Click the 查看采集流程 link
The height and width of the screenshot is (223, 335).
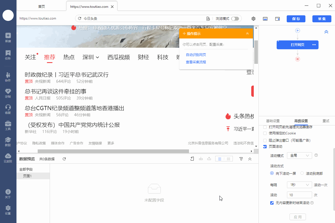tap(196, 62)
